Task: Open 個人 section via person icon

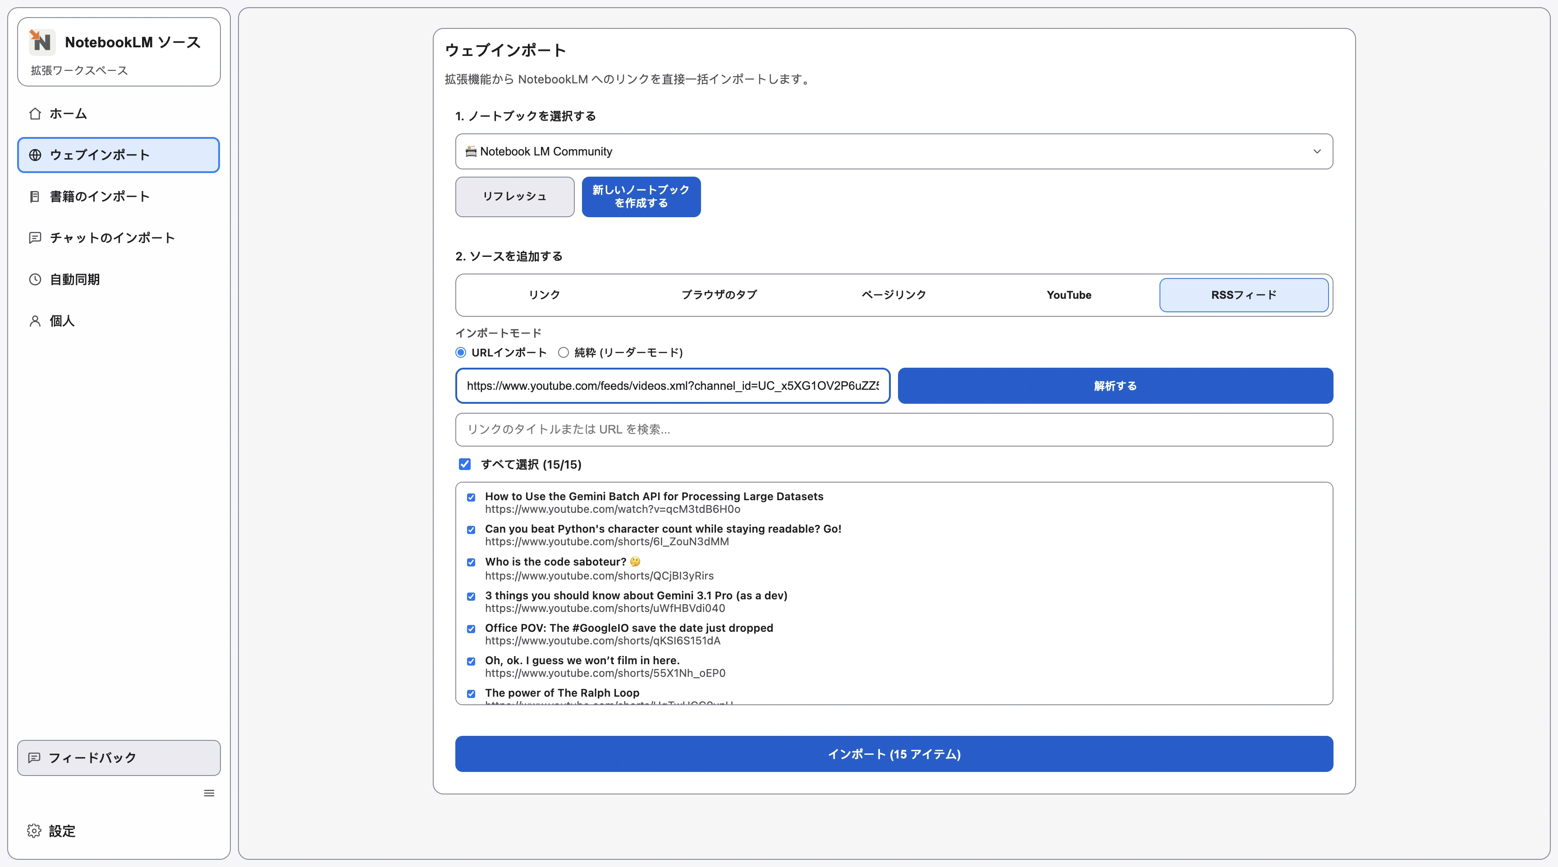Action: coord(34,320)
